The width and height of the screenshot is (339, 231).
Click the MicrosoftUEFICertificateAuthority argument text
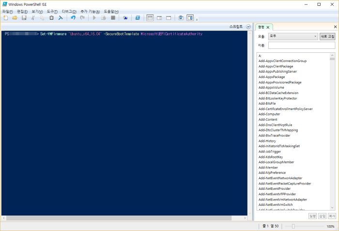(x=171, y=34)
